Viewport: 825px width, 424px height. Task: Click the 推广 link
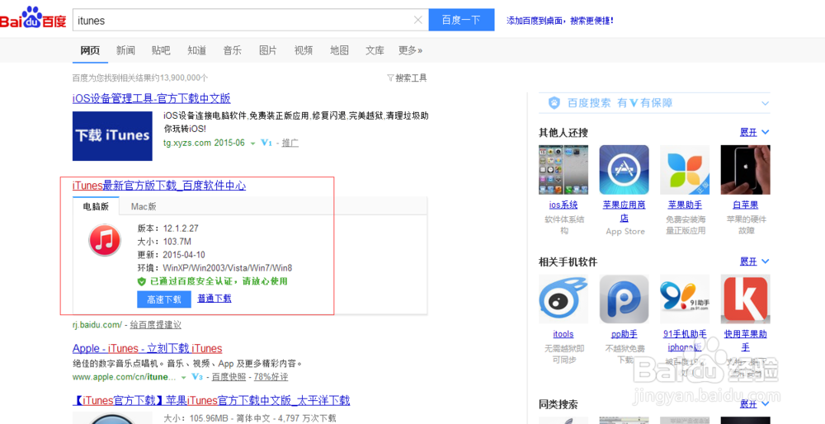[x=290, y=143]
